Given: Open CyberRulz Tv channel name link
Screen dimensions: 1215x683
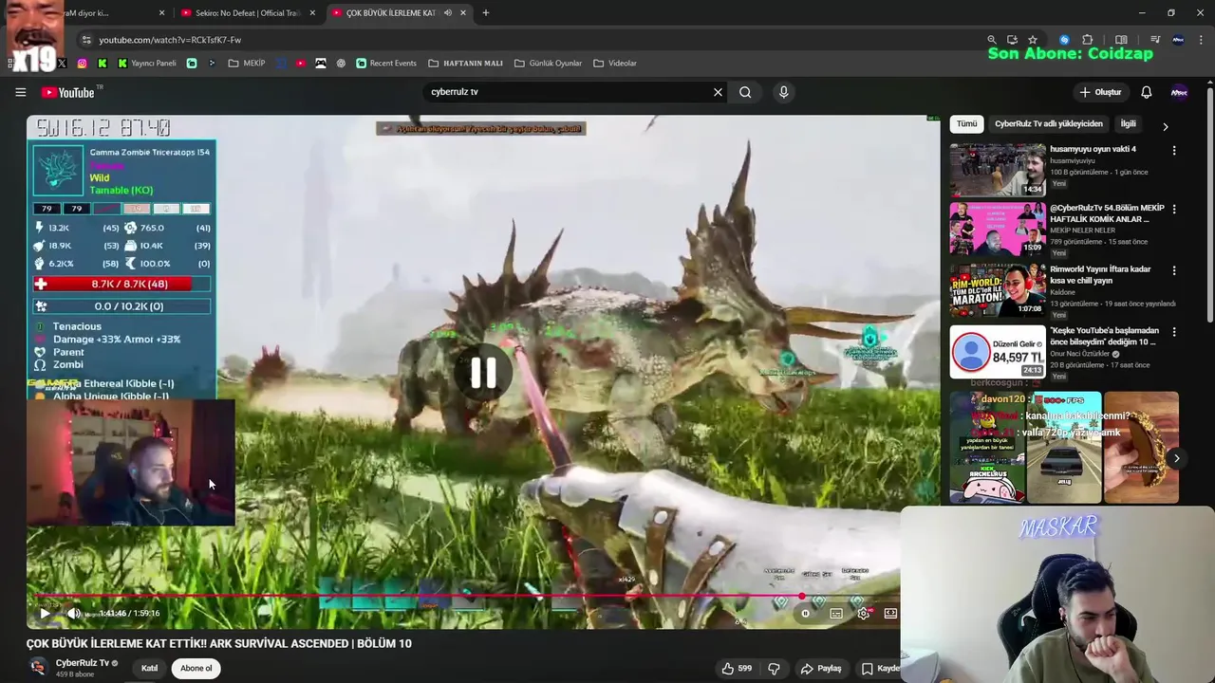Looking at the screenshot, I should click(82, 663).
